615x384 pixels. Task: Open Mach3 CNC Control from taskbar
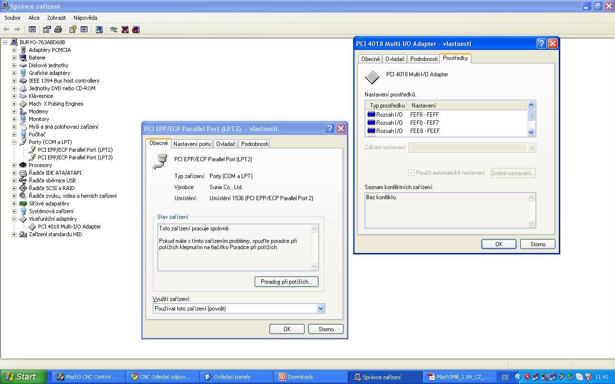point(87,377)
